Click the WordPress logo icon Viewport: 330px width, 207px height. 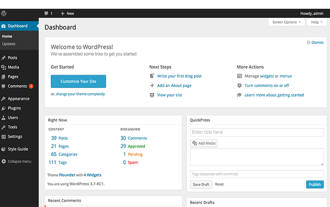4,13
